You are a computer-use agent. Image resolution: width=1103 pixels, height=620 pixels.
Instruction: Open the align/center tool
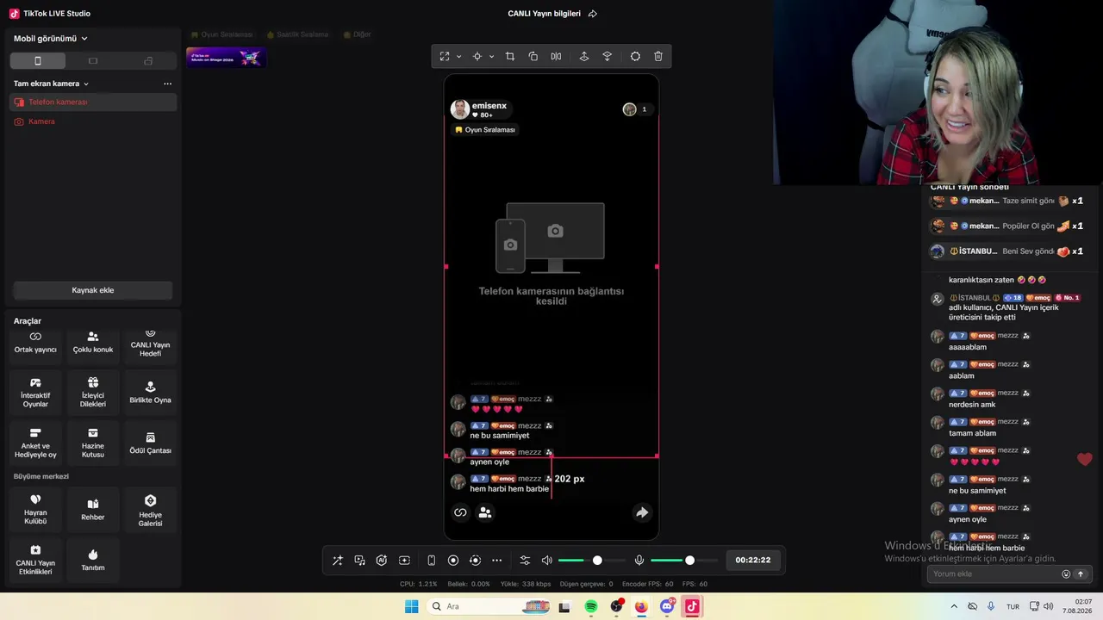pos(477,57)
